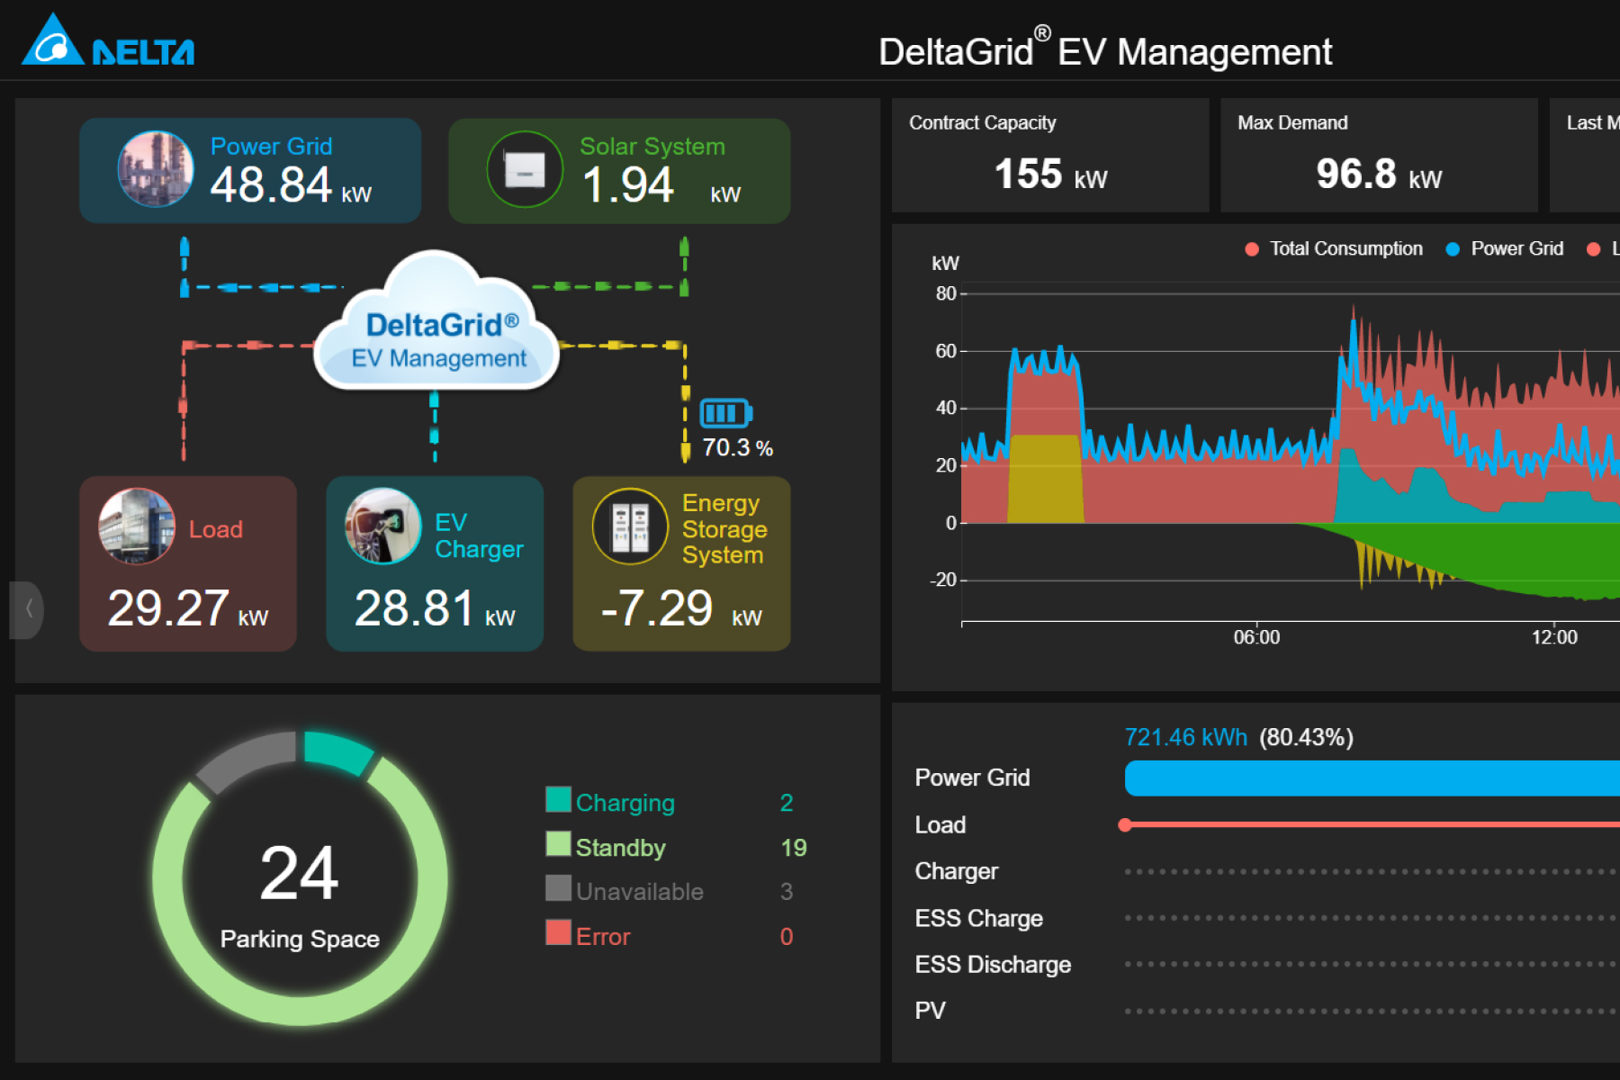This screenshot has width=1620, height=1080.
Task: Click the Charging count 2
Action: pyautogui.click(x=787, y=803)
